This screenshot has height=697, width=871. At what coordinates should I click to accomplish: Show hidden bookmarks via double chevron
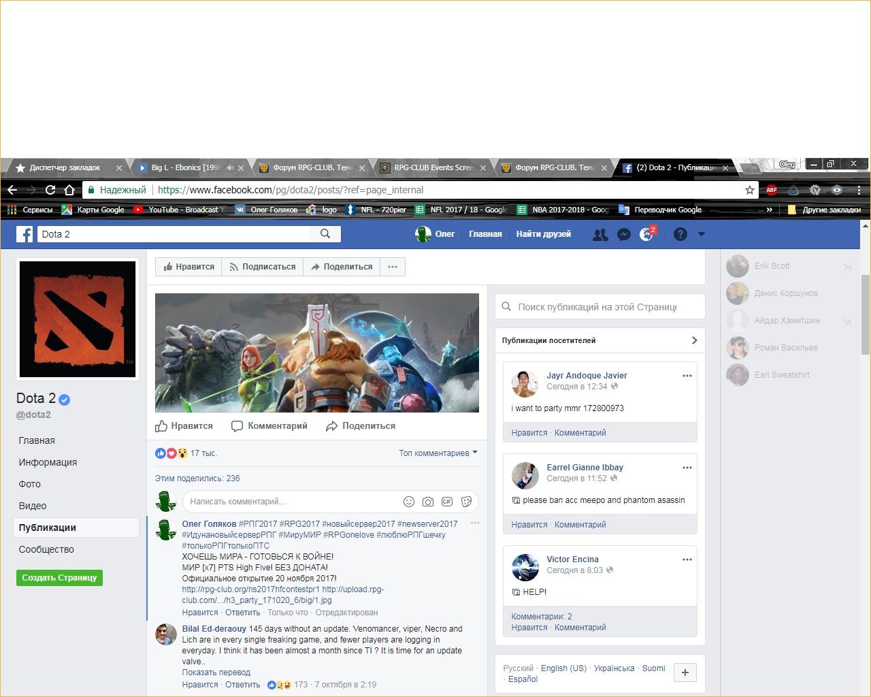(x=770, y=210)
